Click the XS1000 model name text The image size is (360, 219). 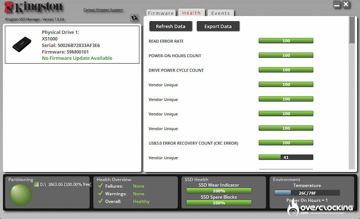[50, 39]
